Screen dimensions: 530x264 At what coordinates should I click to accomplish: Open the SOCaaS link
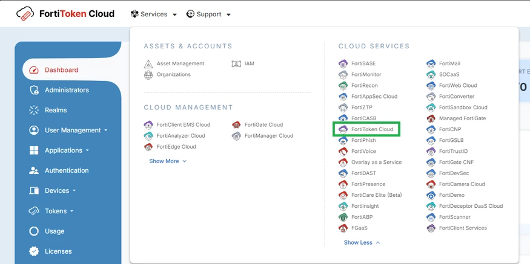coord(449,74)
